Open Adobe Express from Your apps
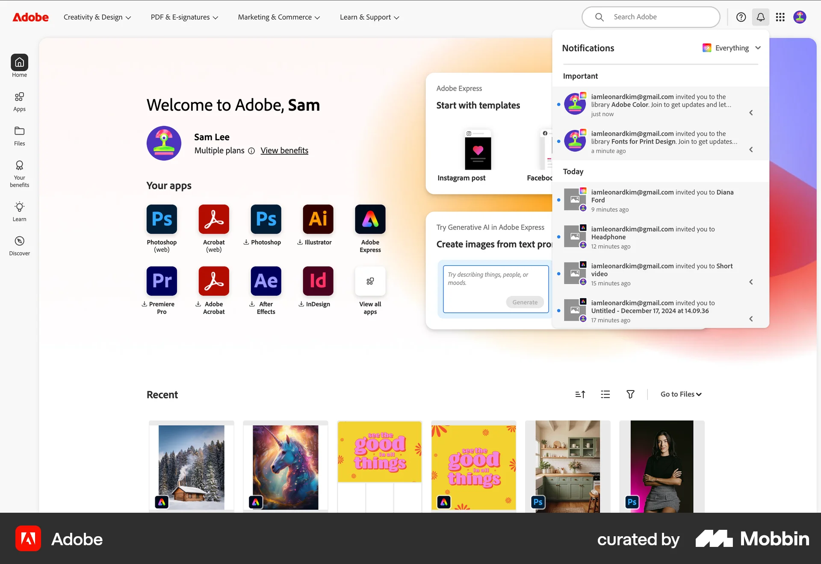Image resolution: width=821 pixels, height=564 pixels. [370, 219]
